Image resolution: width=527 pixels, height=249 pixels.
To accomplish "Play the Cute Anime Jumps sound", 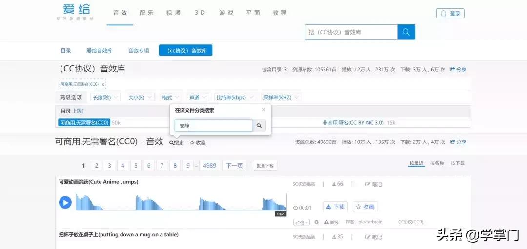I will pyautogui.click(x=65, y=202).
